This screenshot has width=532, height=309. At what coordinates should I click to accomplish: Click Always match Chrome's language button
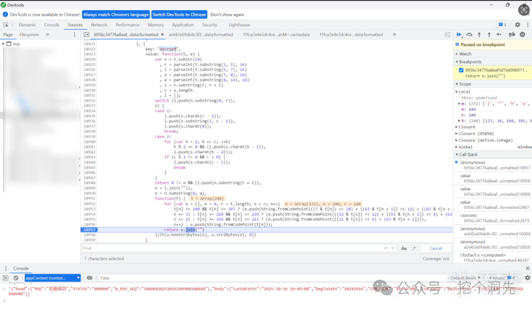(x=116, y=15)
